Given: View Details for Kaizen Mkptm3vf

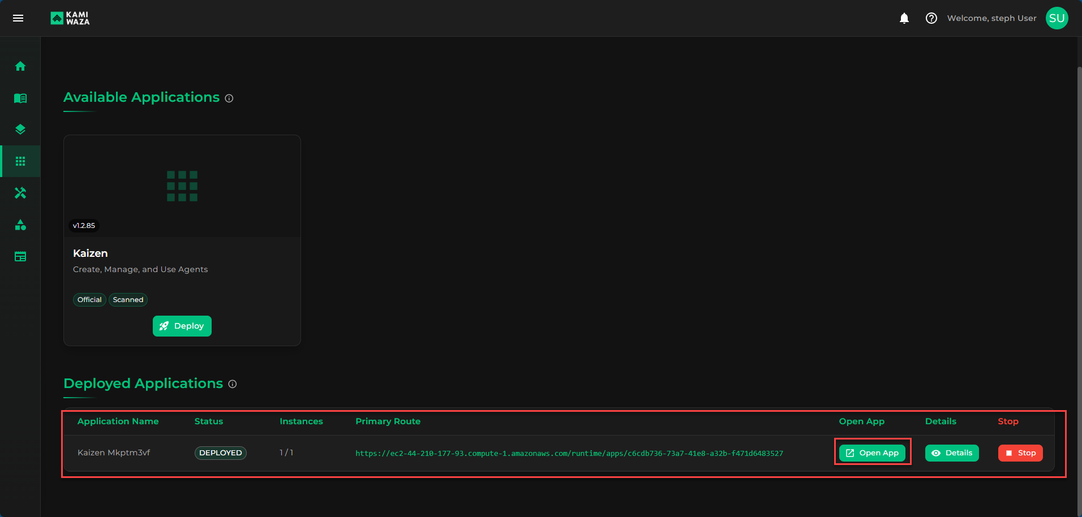Looking at the screenshot, I should tap(952, 453).
